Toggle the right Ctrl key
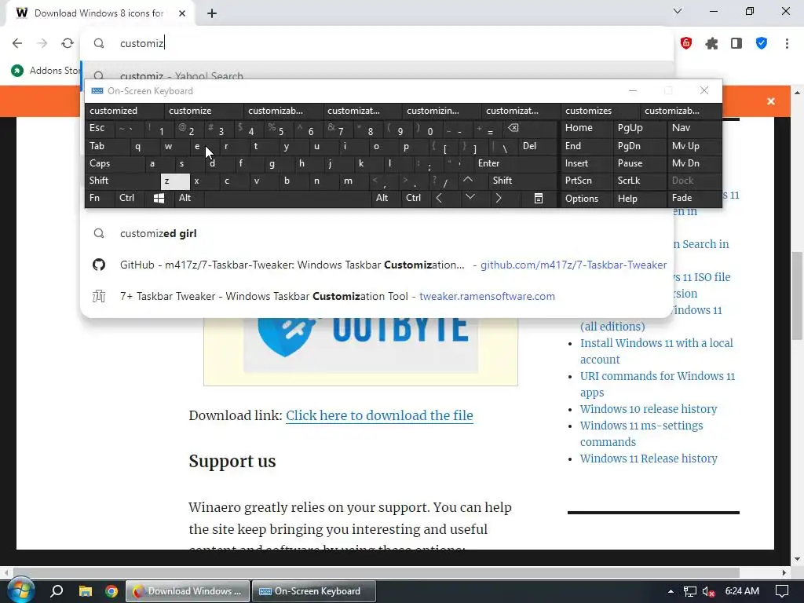 (x=416, y=198)
